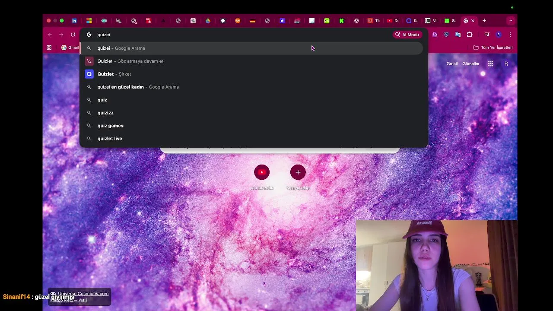Open the purple square icon tab
The width and height of the screenshot is (553, 311).
282,21
